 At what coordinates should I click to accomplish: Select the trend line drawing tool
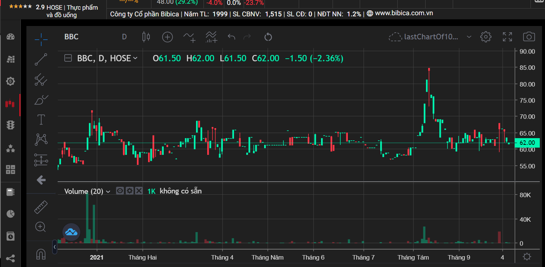(x=41, y=59)
